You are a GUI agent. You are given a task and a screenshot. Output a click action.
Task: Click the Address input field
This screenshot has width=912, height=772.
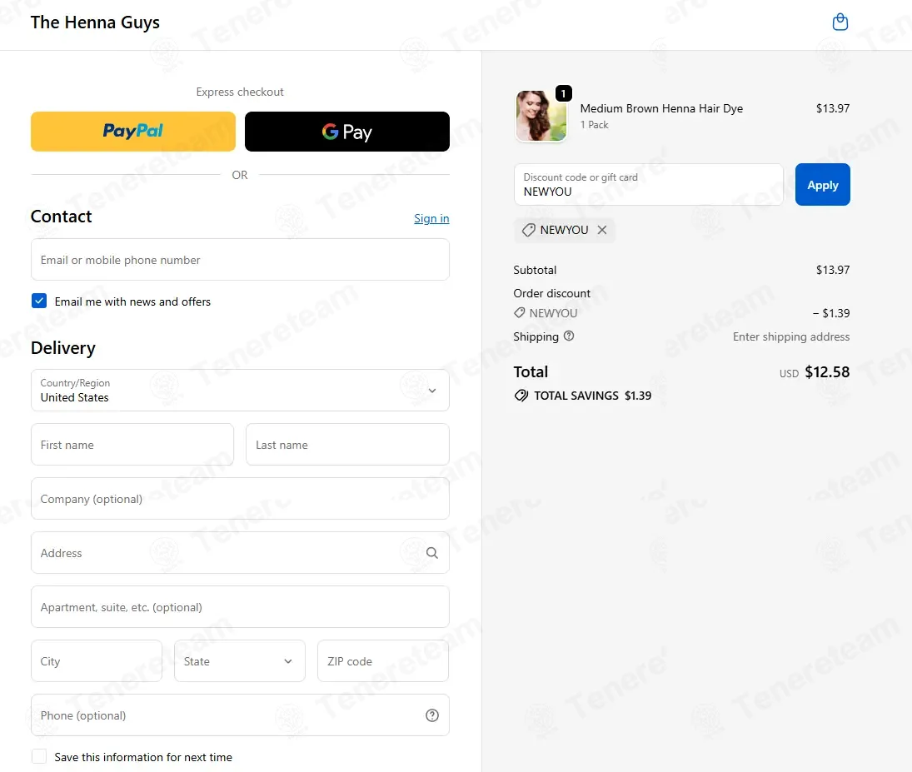[240, 553]
